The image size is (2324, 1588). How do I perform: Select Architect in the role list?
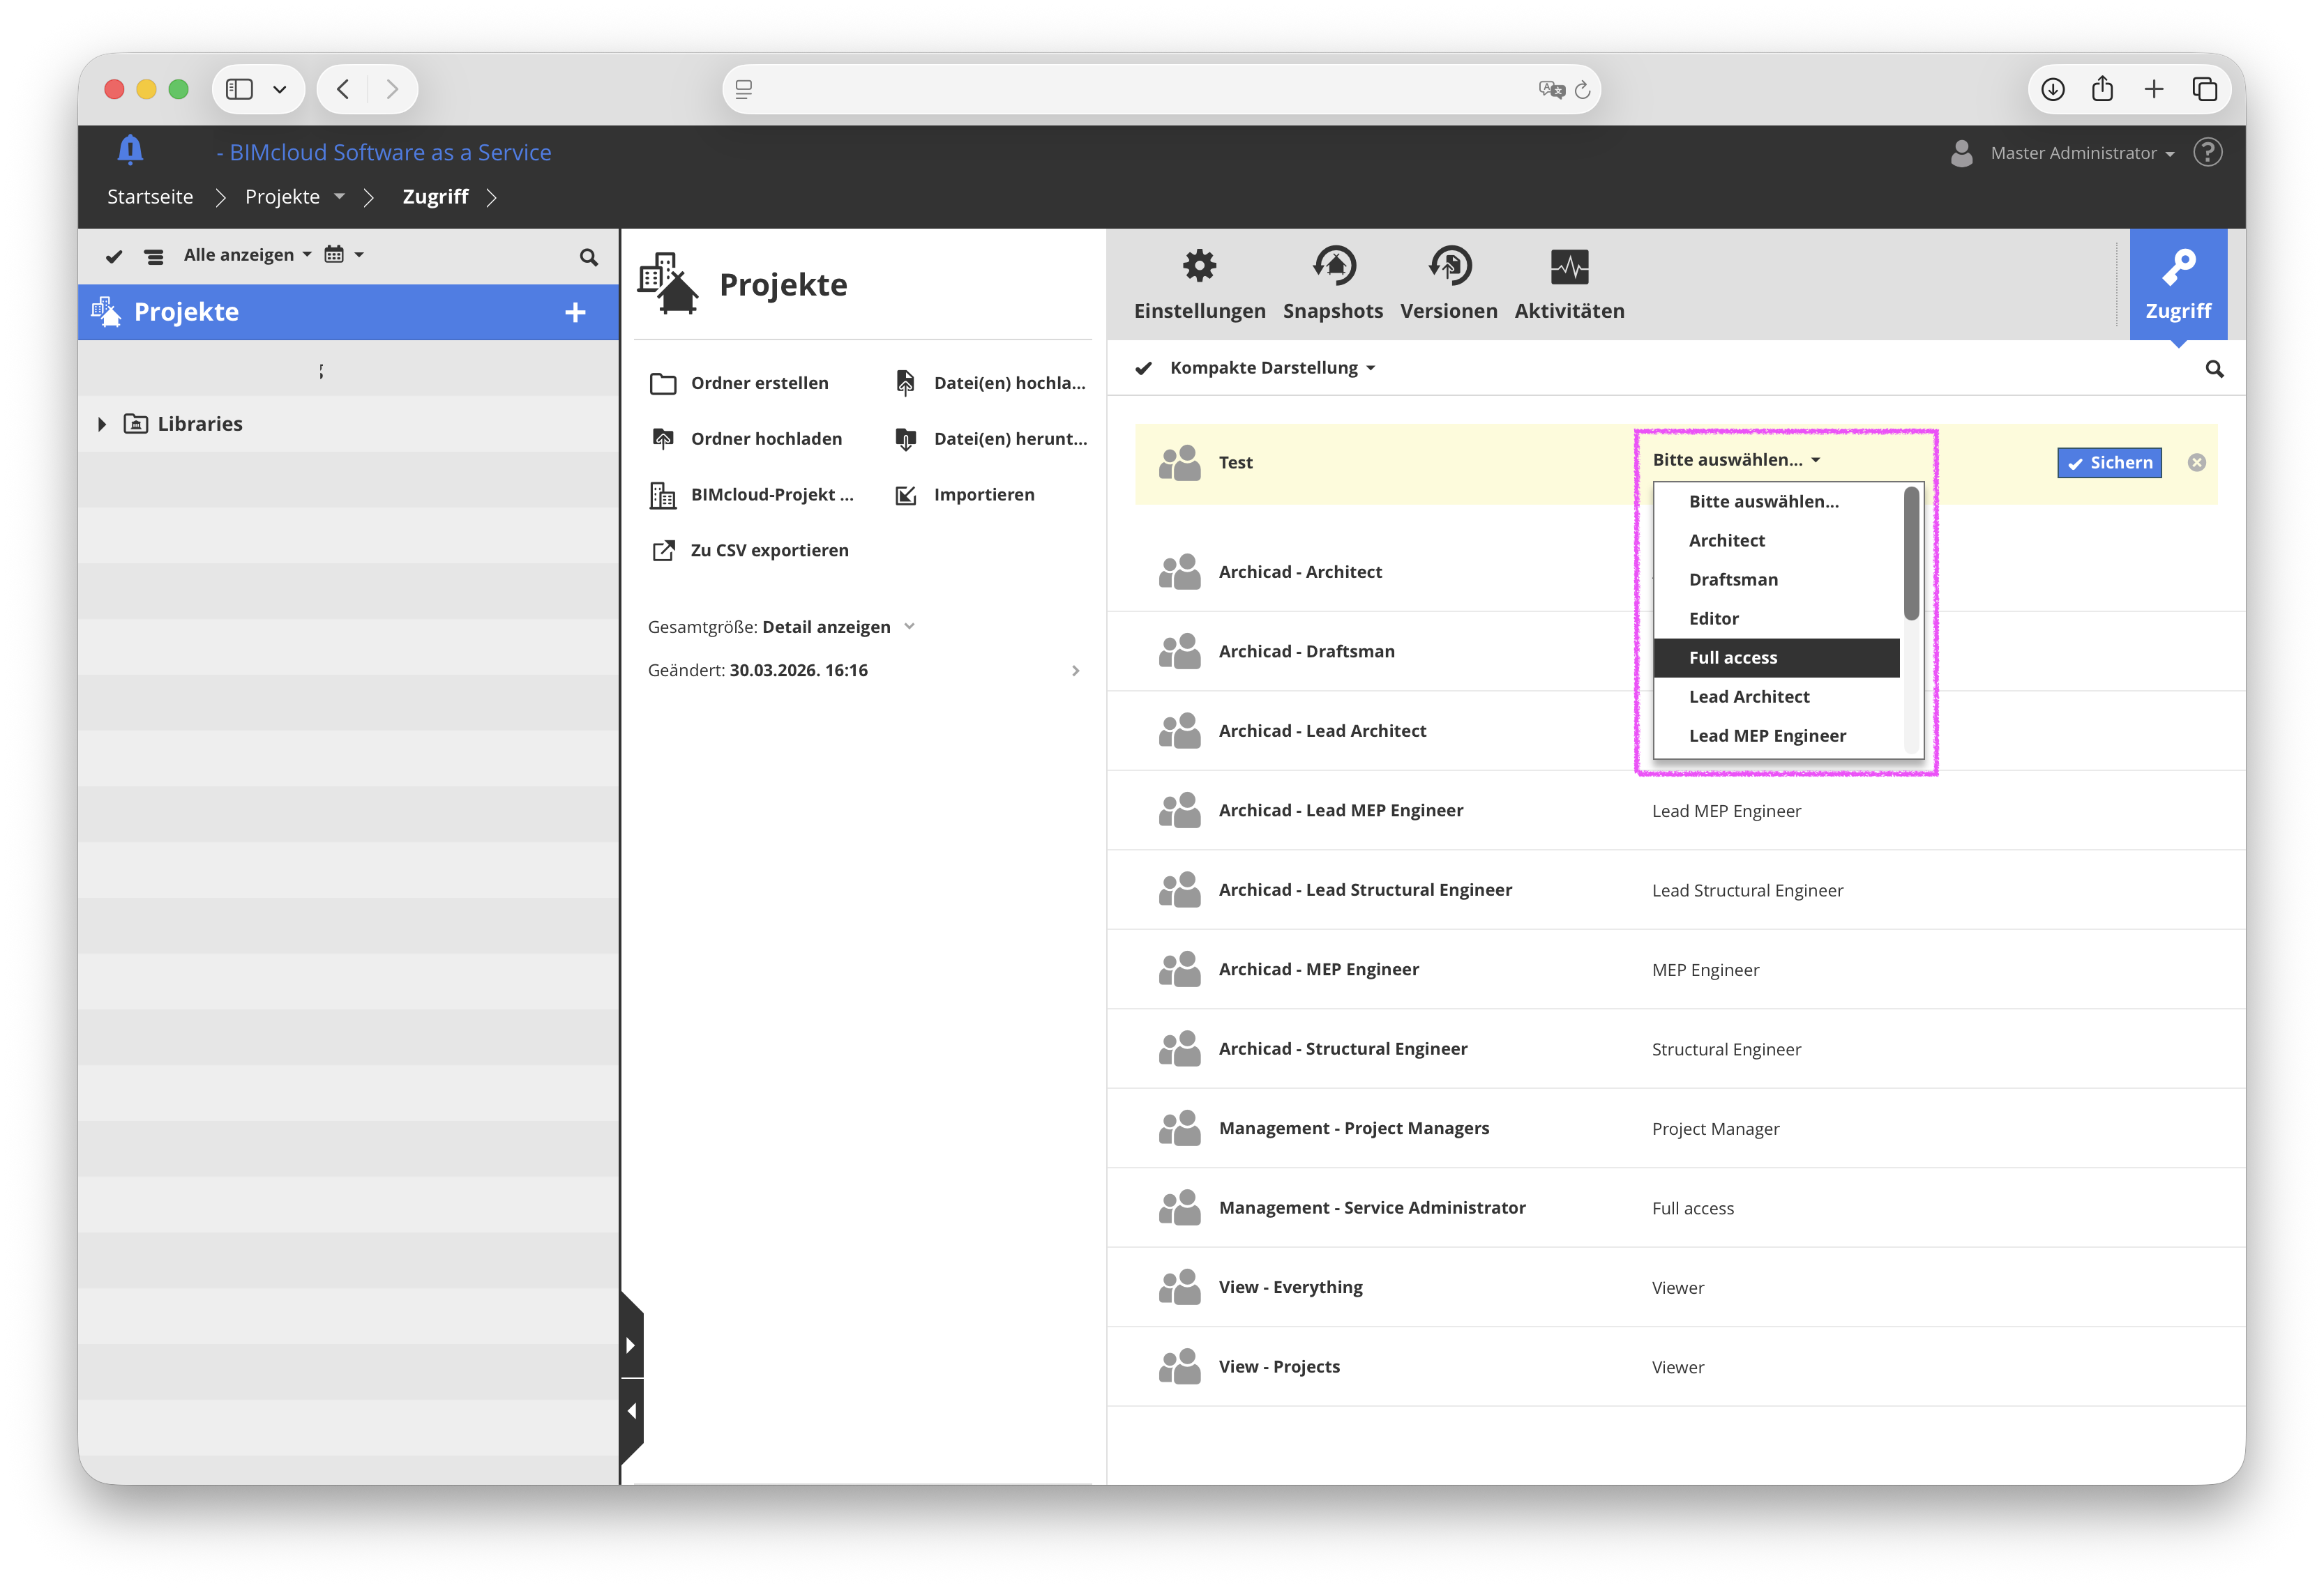[1776, 541]
